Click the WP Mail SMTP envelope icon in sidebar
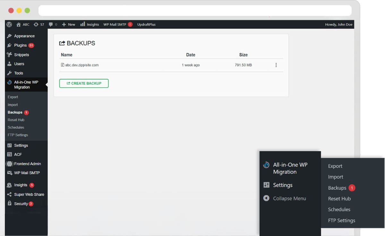This screenshot has width=385, height=236. (x=9, y=173)
